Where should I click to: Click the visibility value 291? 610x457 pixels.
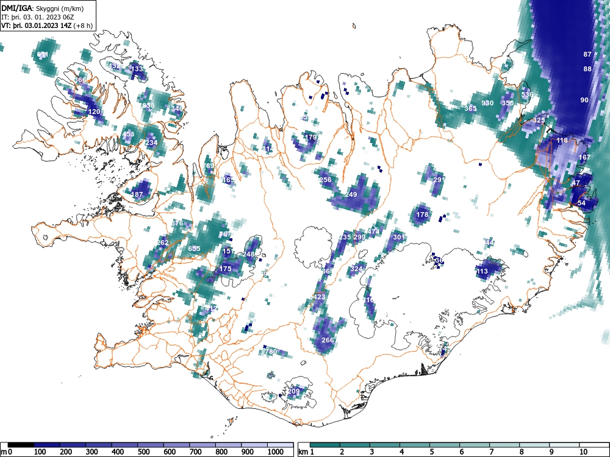(439, 180)
